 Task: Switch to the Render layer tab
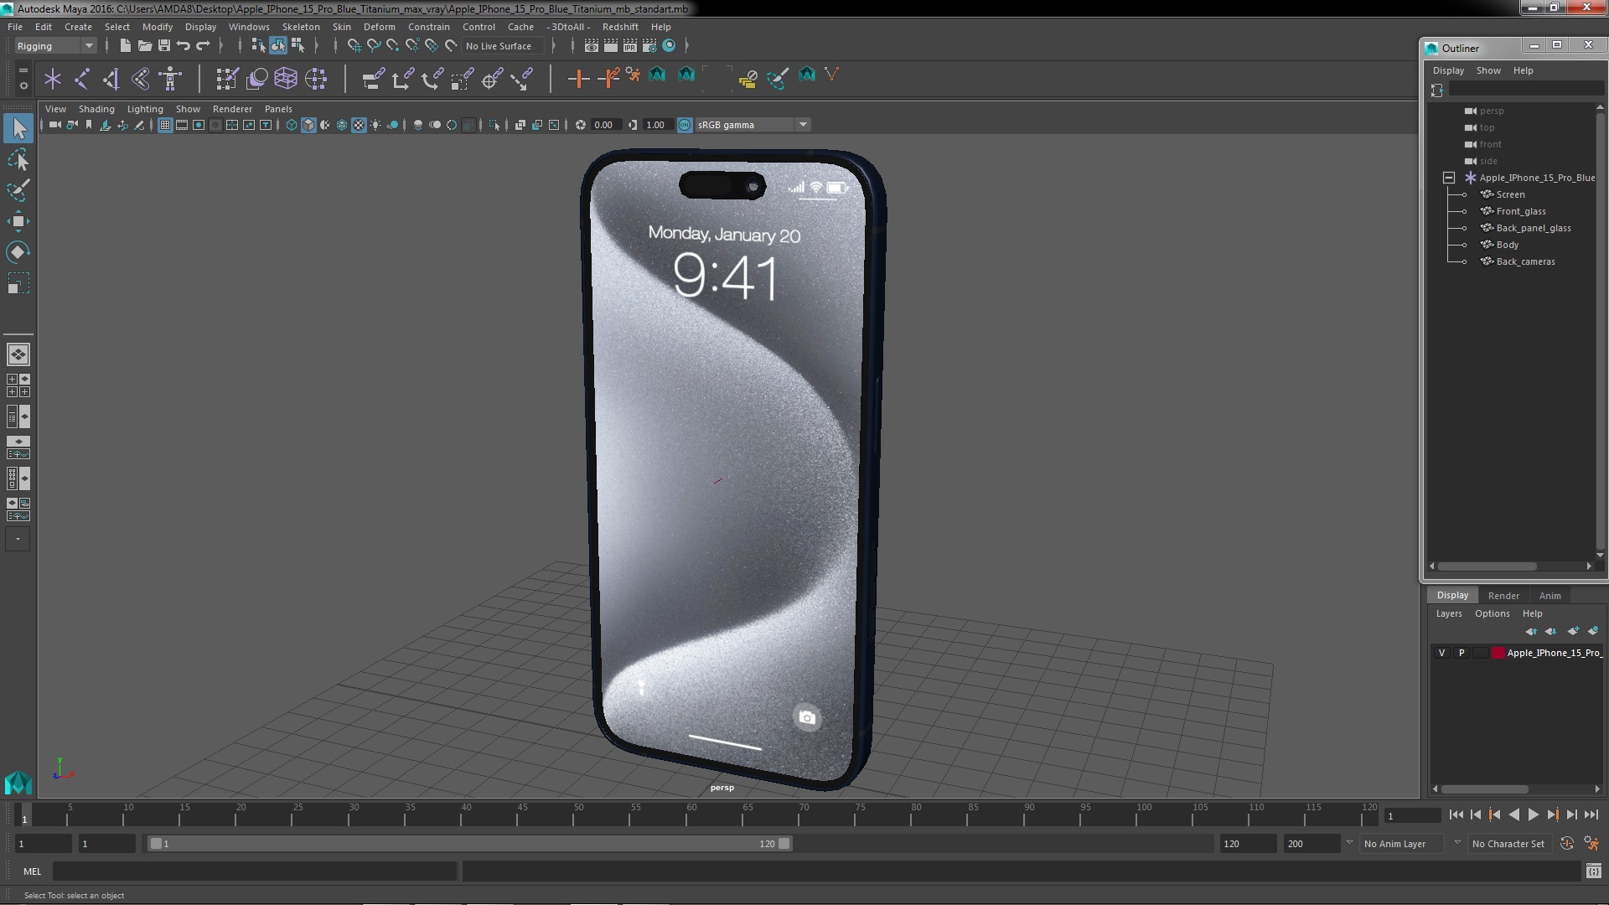click(x=1503, y=596)
